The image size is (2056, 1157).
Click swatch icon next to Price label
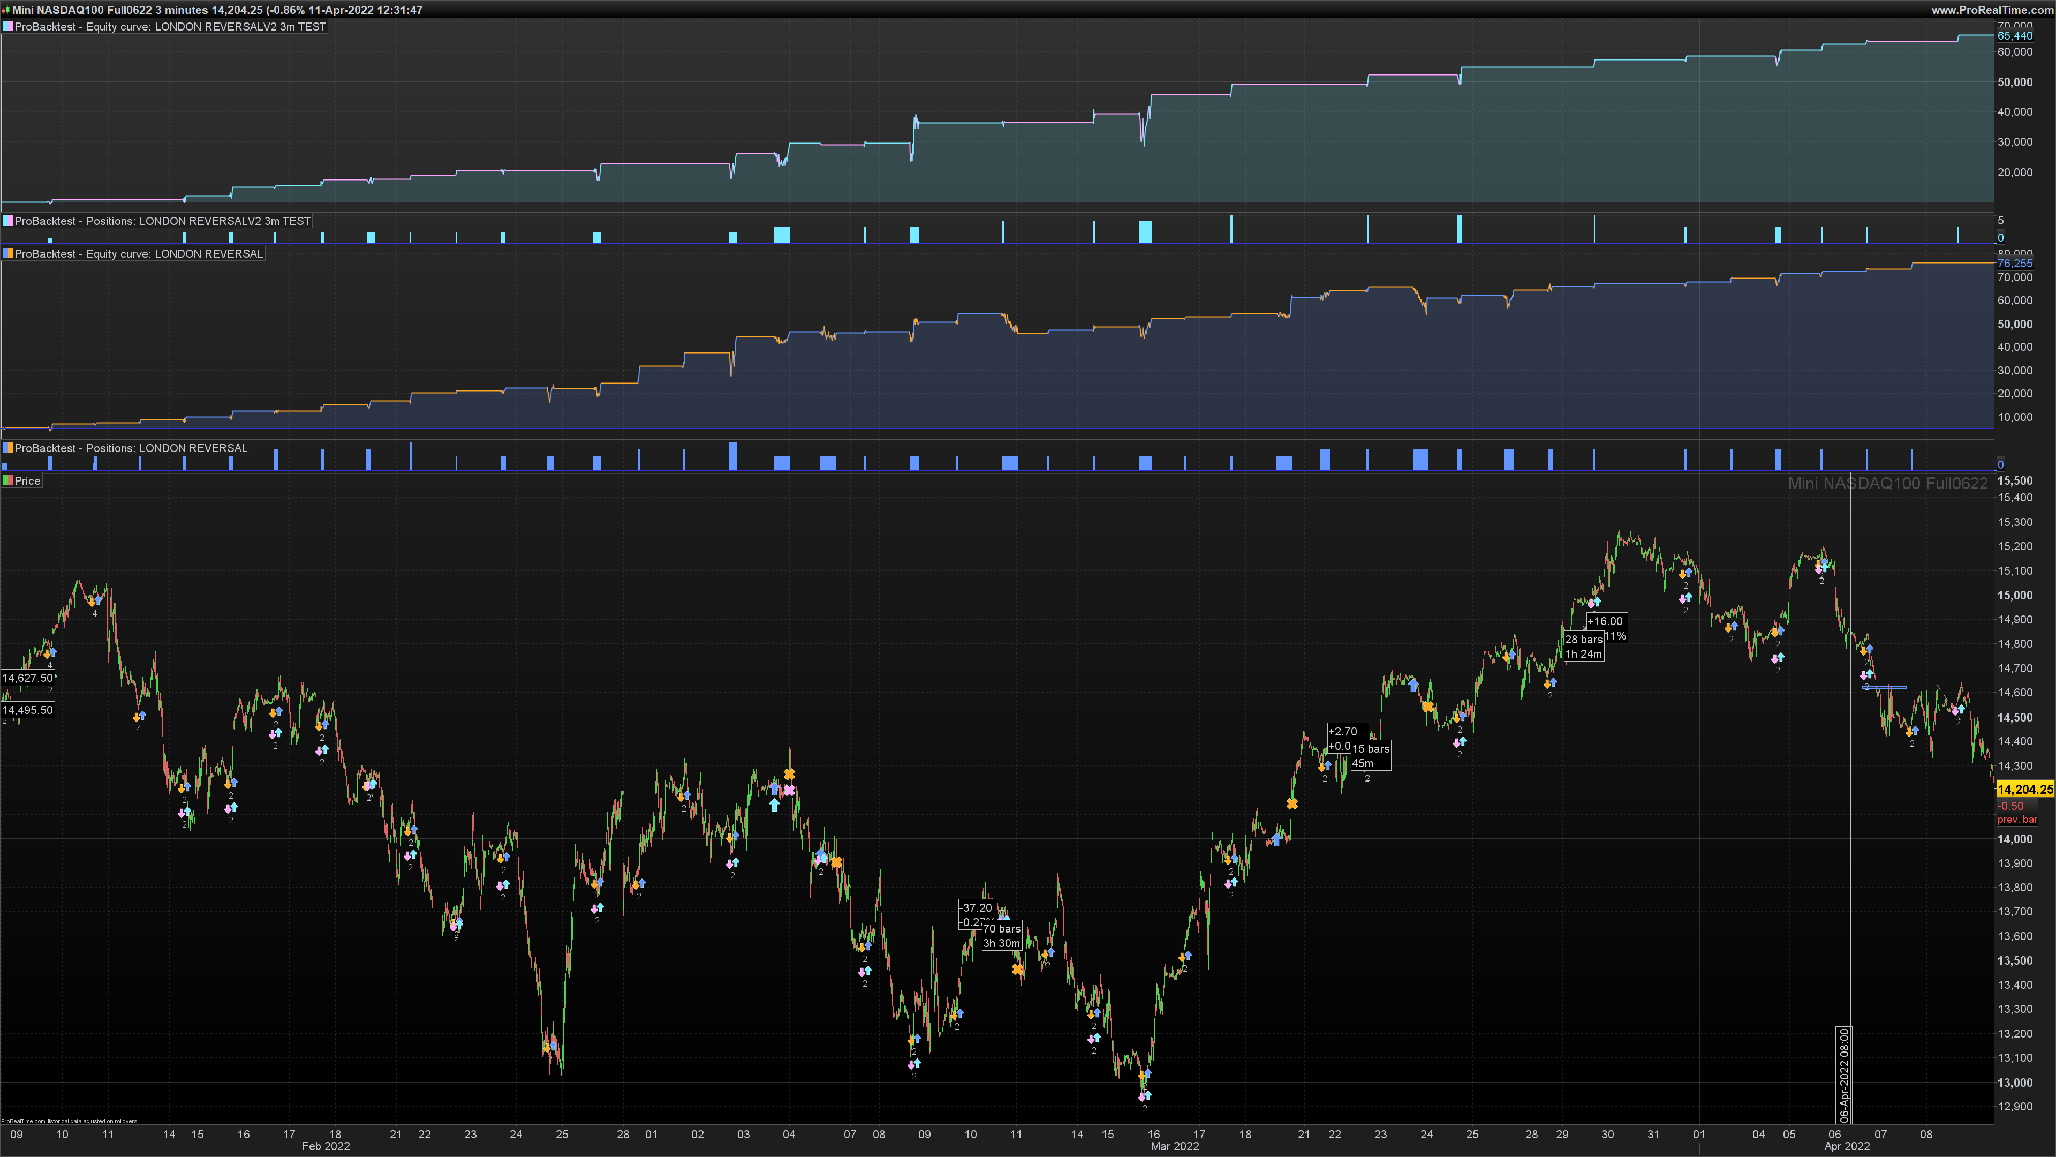7,480
